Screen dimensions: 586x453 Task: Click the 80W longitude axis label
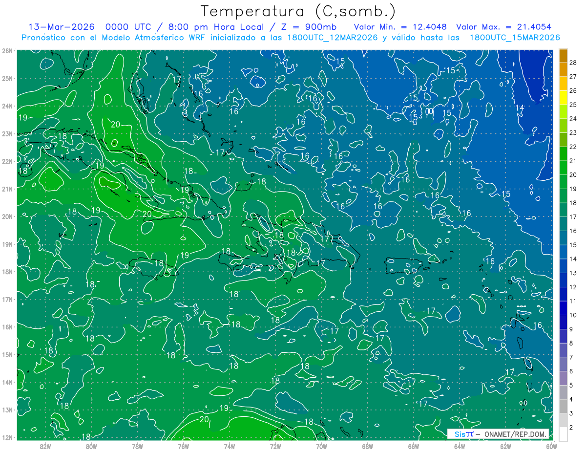(91, 446)
